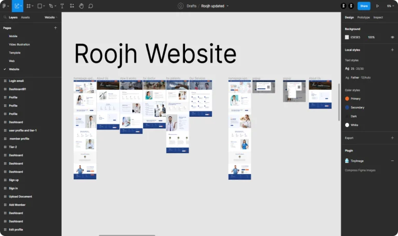Switch to the Assets tab

tap(25, 18)
